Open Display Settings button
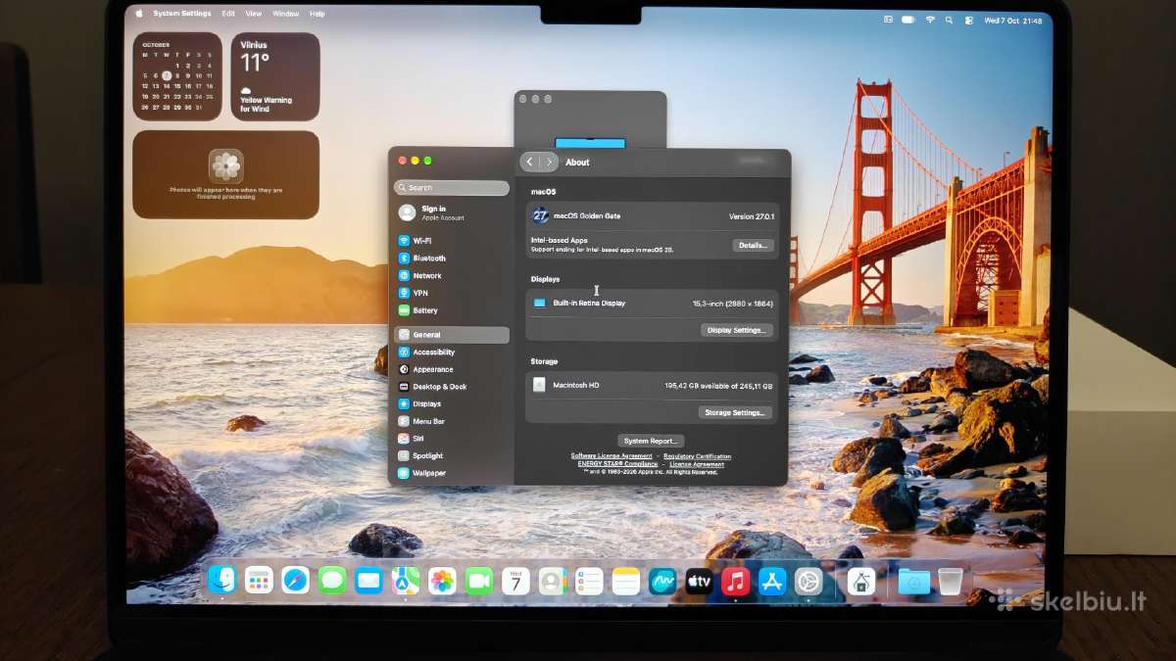The image size is (1176, 661). [x=737, y=330]
